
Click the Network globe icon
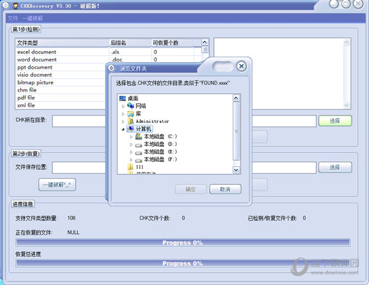(130, 106)
